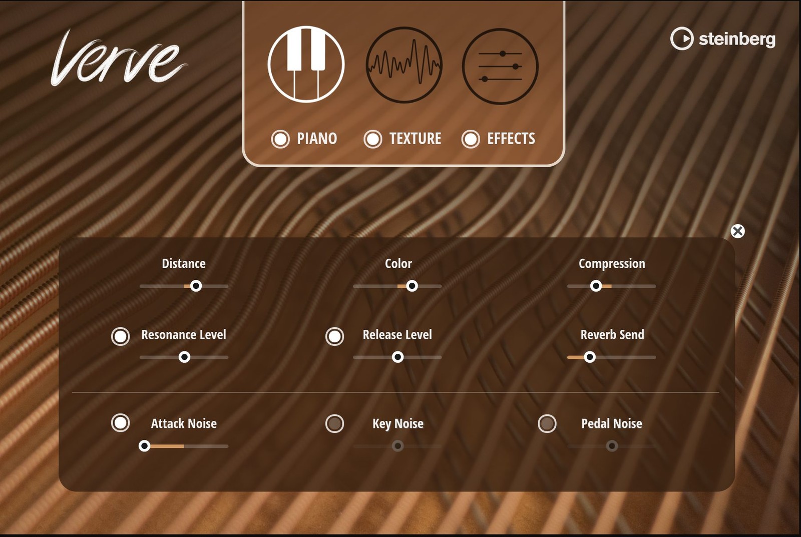Click the Release Level label
The width and height of the screenshot is (801, 537).
(397, 335)
